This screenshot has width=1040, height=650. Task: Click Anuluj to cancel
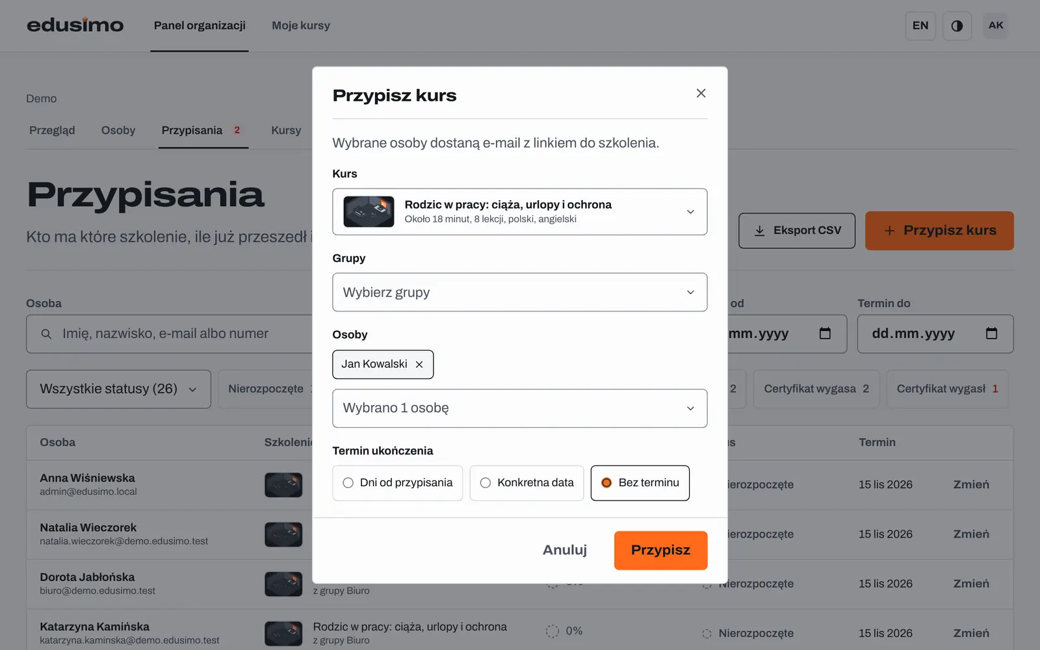tap(565, 551)
